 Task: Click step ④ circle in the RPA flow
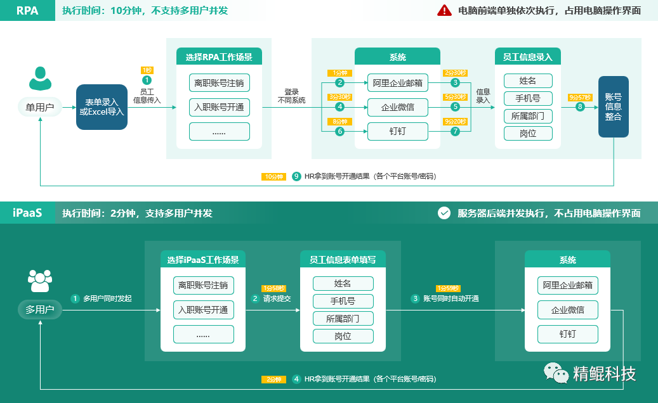(x=339, y=106)
